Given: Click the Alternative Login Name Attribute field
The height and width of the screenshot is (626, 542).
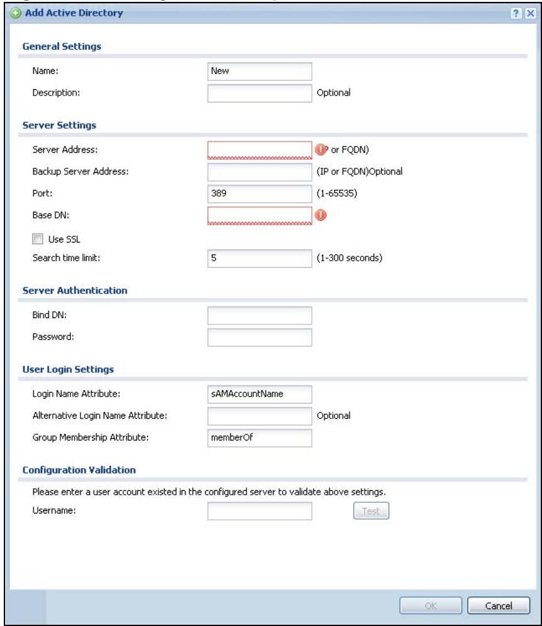Looking at the screenshot, I should [260, 416].
